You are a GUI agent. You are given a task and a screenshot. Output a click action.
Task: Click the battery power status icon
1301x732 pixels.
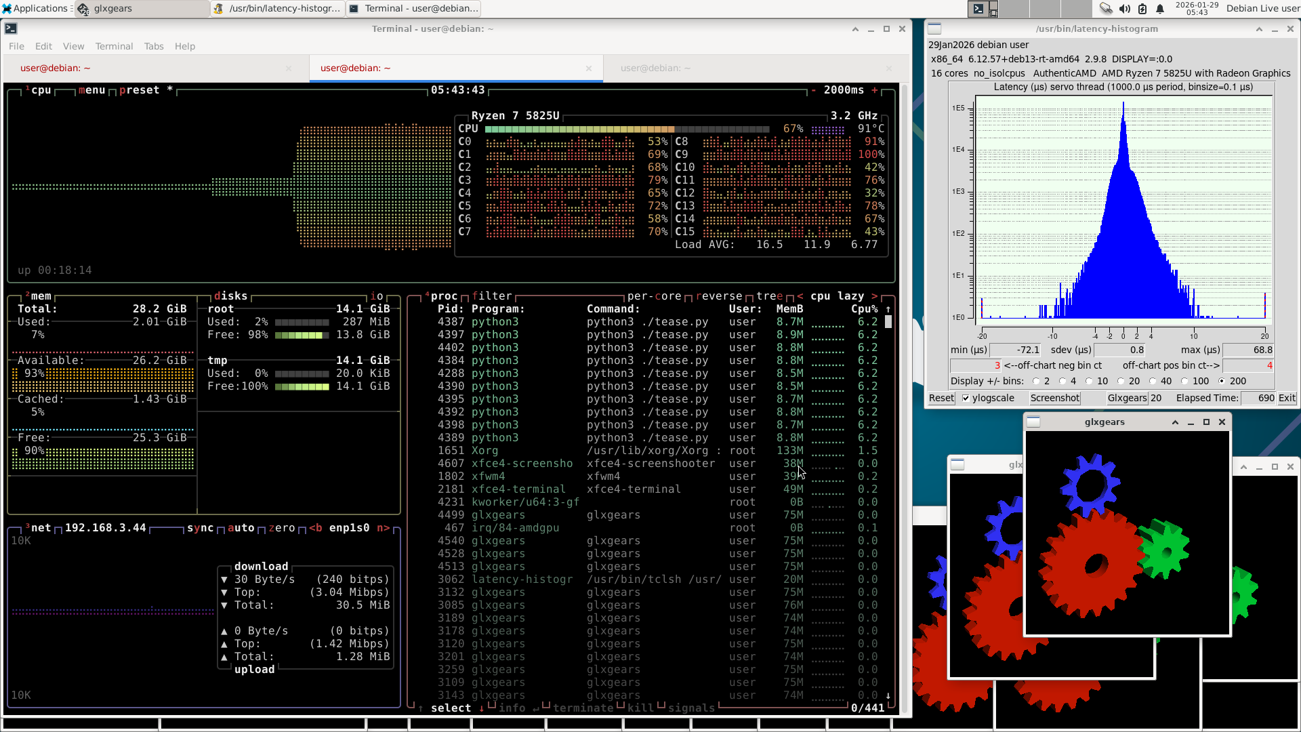[x=1142, y=9]
